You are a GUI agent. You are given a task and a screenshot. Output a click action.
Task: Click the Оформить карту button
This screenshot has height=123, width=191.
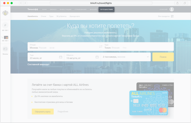[43, 112]
